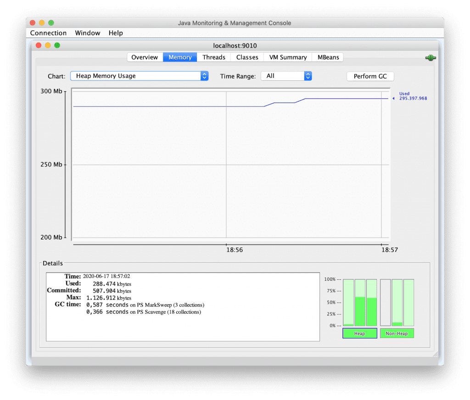The image size is (470, 400).
Task: Click the Perform GC button
Action: pyautogui.click(x=370, y=76)
